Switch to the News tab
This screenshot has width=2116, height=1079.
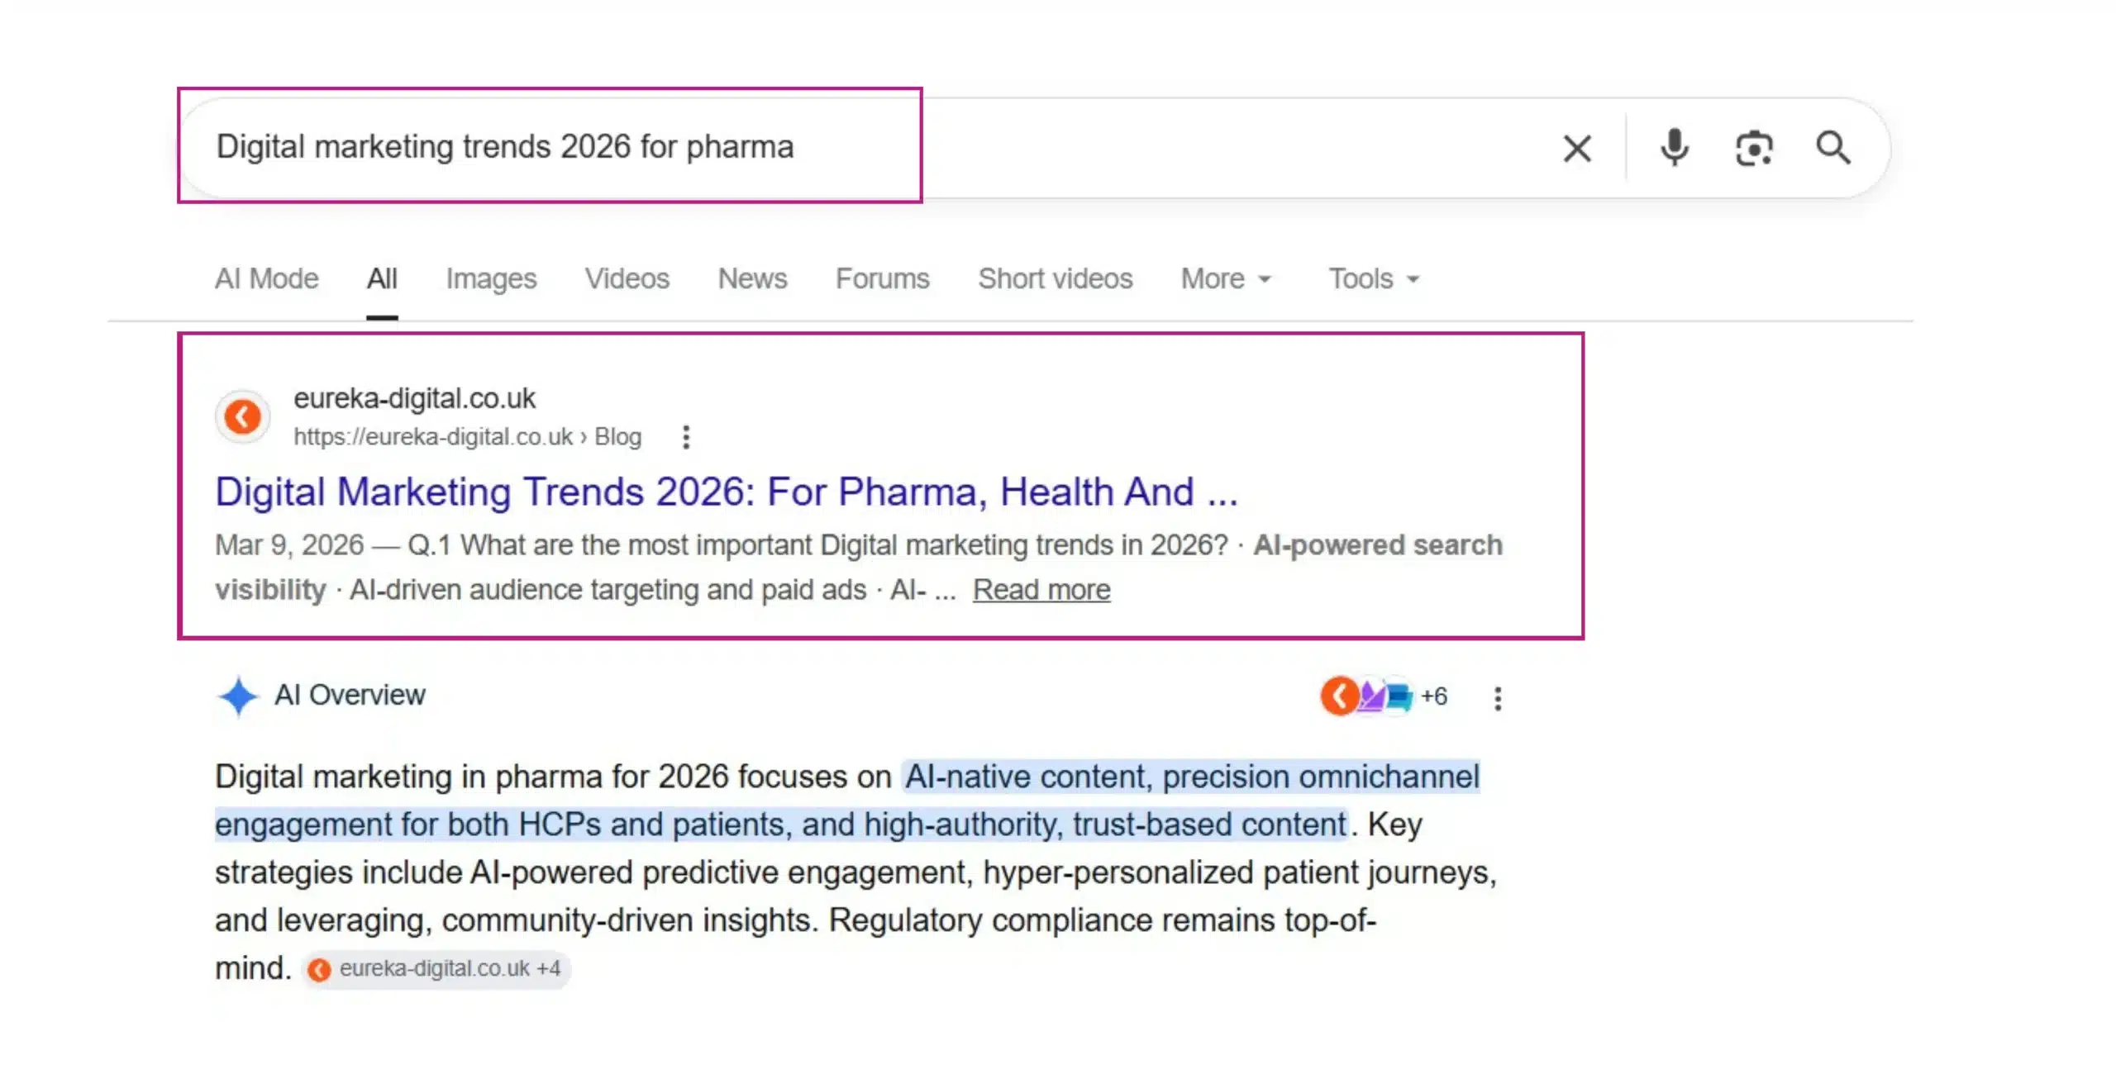(752, 279)
